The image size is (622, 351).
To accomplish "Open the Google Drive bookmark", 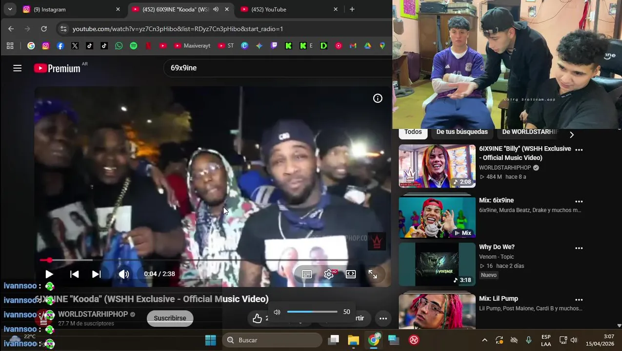I will (x=368, y=46).
